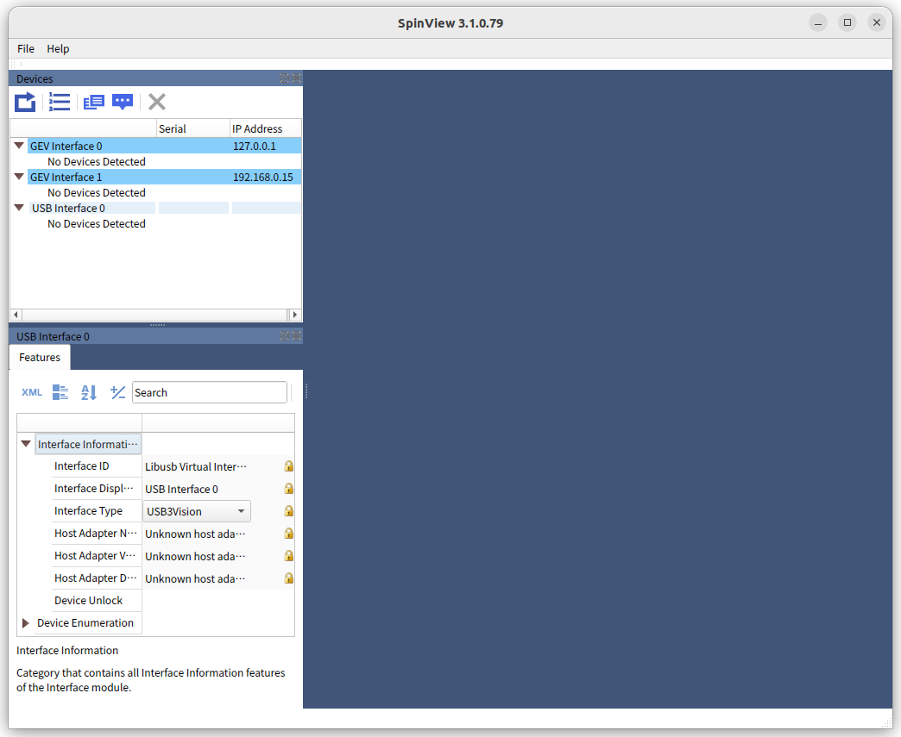
Task: Expand the Device Enumeration category
Action: (26, 623)
